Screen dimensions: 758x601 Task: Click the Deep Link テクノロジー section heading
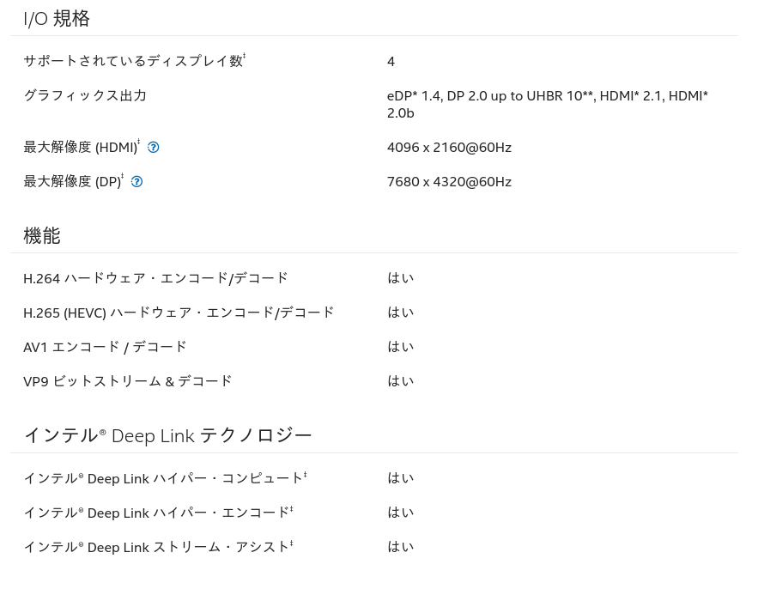pyautogui.click(x=167, y=435)
